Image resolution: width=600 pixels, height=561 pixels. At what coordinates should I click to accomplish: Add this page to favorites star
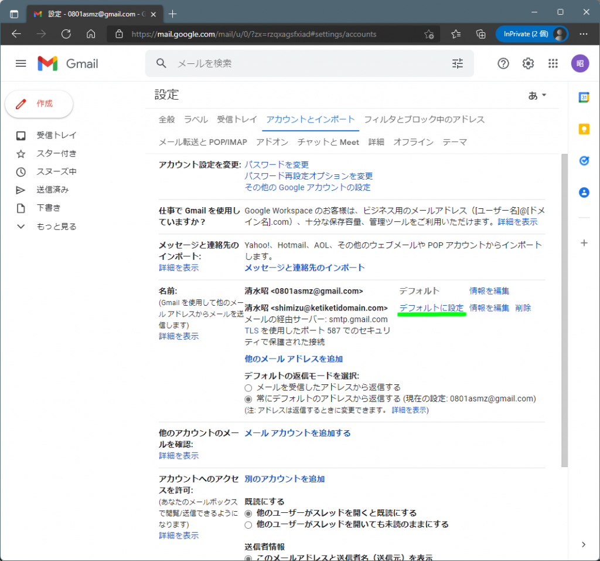[429, 34]
